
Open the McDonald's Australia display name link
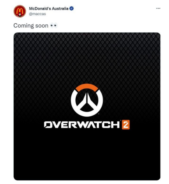point(49,9)
